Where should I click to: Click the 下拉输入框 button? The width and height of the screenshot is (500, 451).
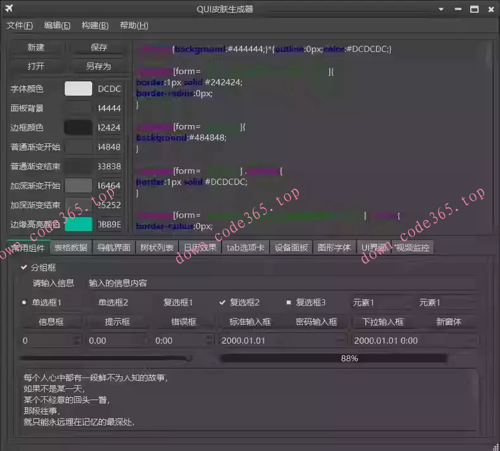383,322
